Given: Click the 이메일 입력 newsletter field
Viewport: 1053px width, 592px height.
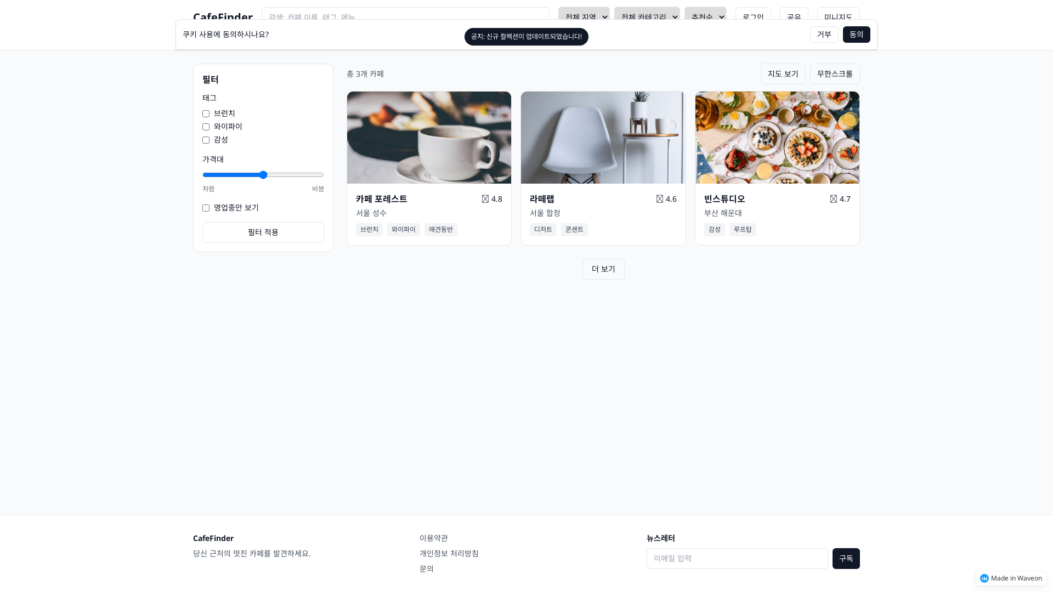Looking at the screenshot, I should [737, 559].
